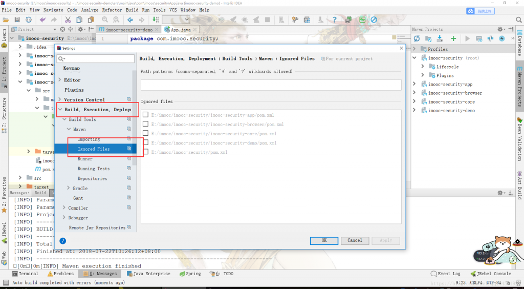Screen dimensions: 524x289
Task: Click the Messages panel gear icon
Action: pyautogui.click(x=500, y=193)
